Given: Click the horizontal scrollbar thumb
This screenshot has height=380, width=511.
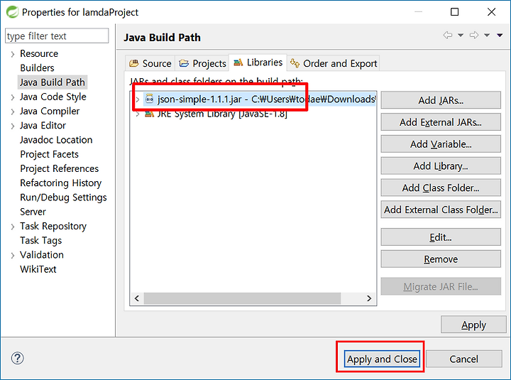Looking at the screenshot, I should 242,298.
